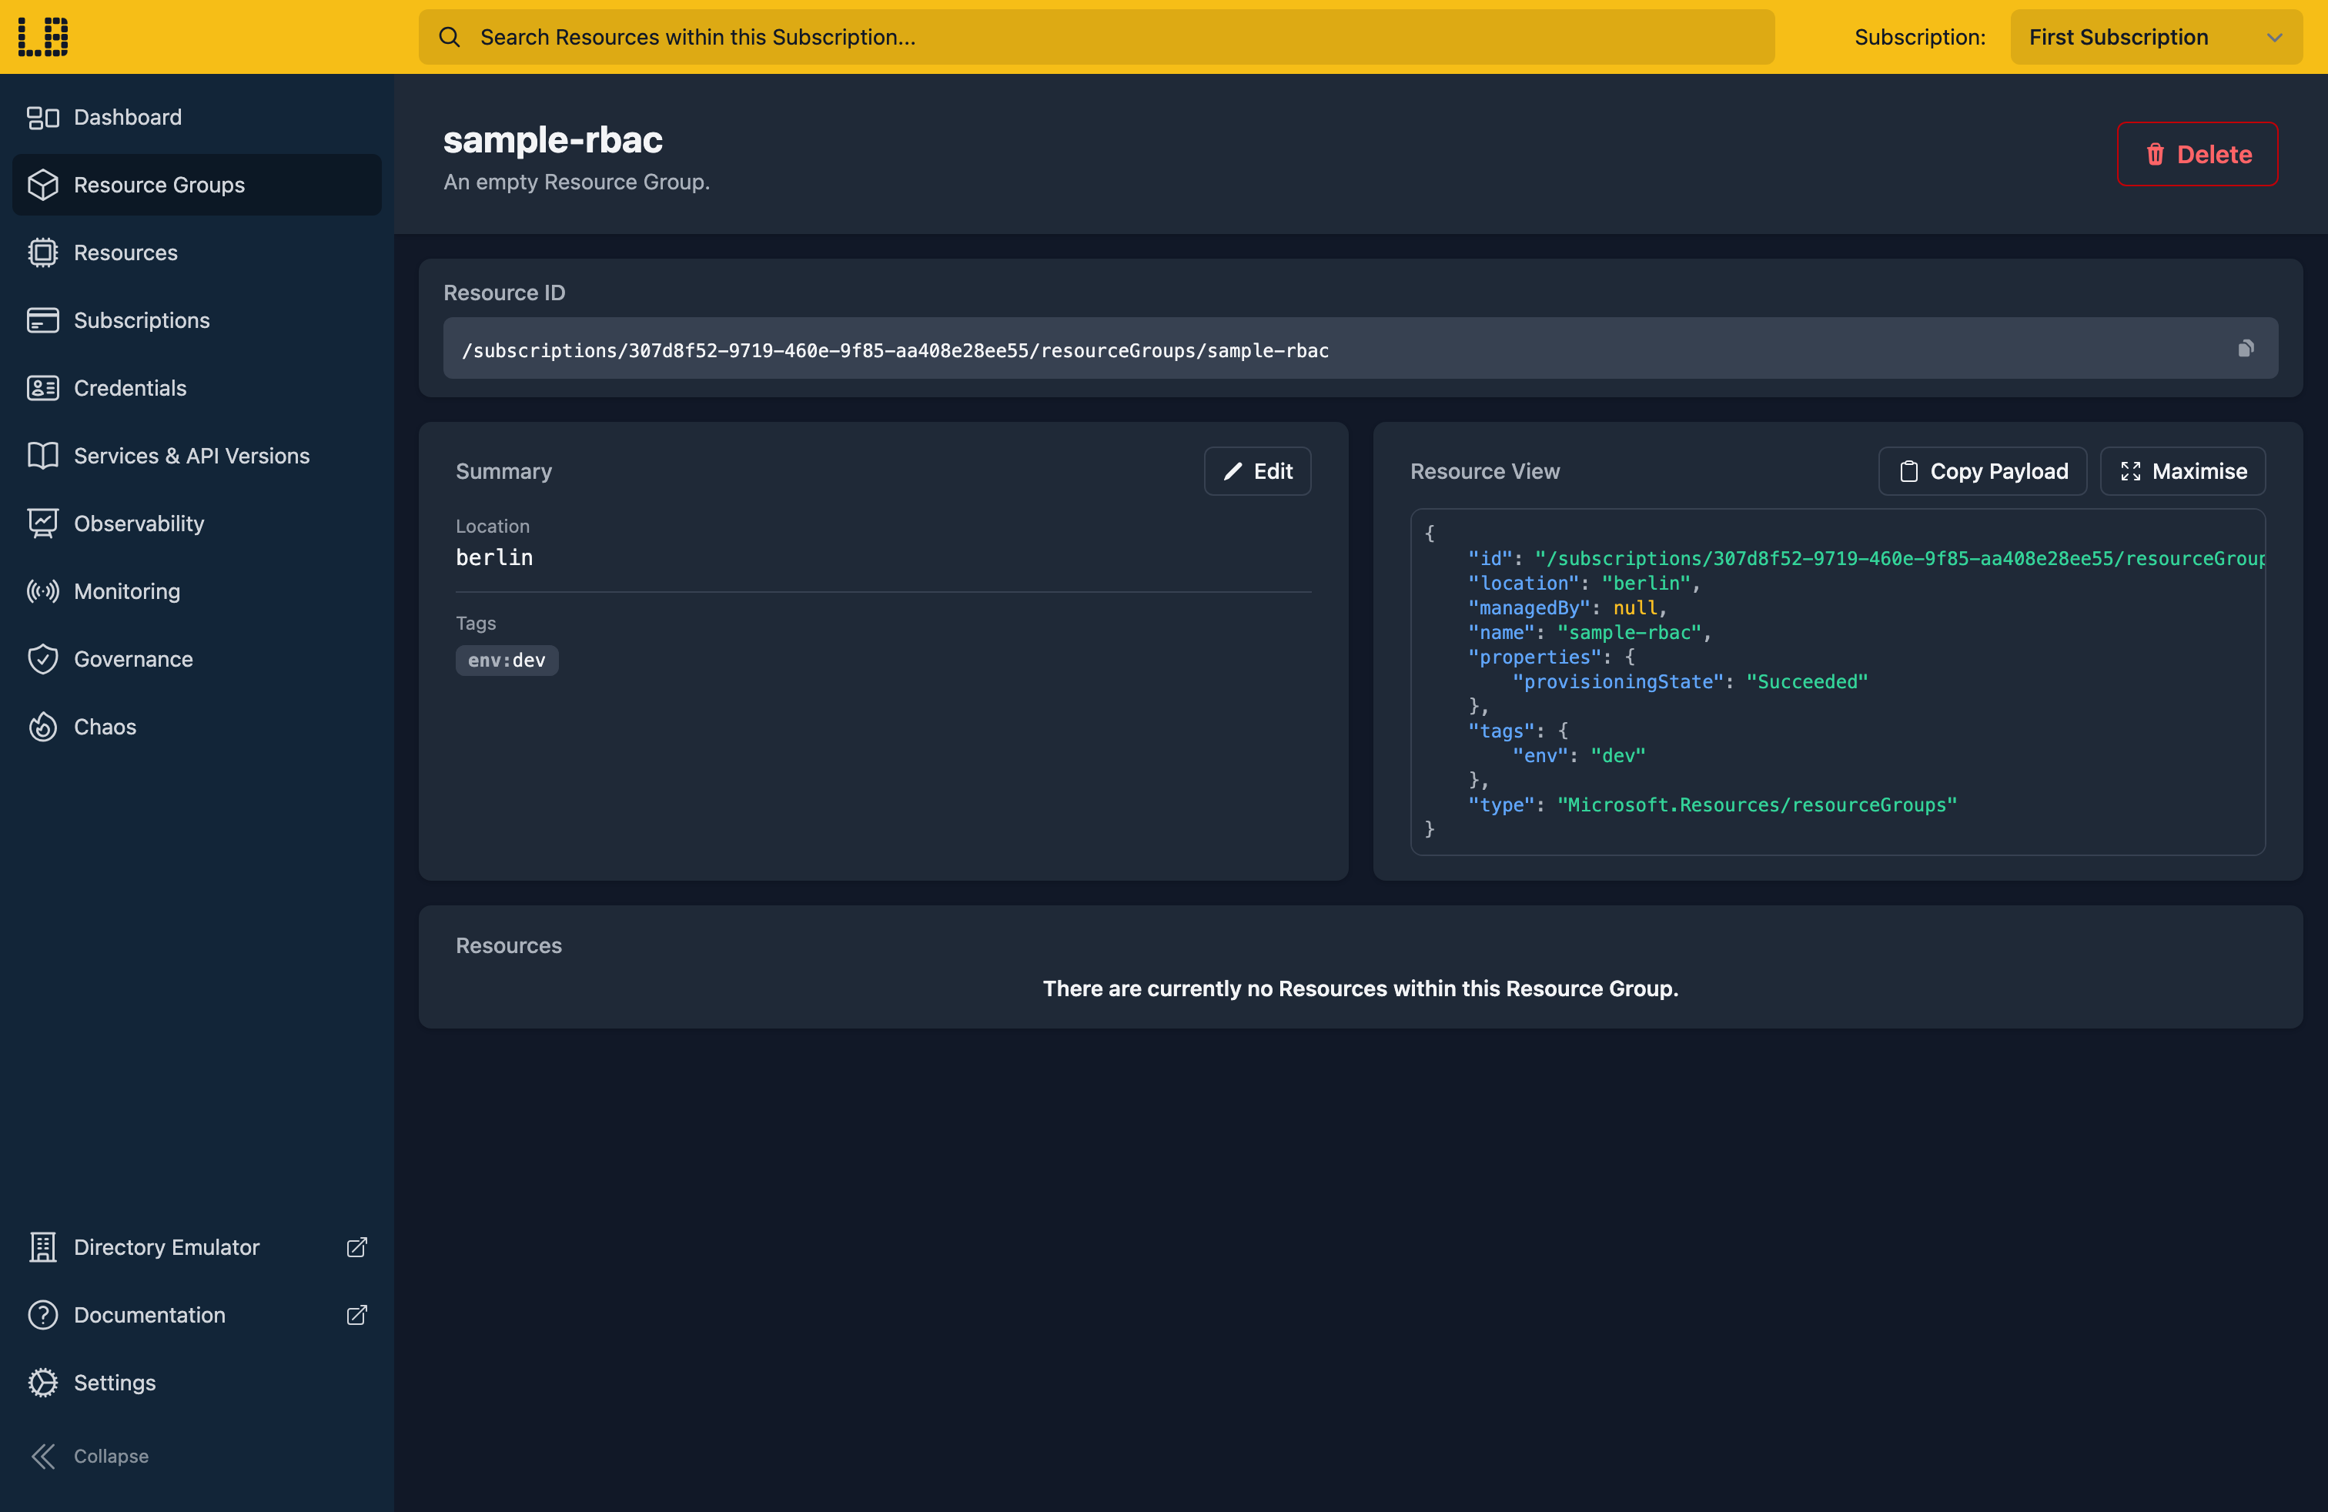Click the no Resources within Resource Group message

coord(1360,988)
